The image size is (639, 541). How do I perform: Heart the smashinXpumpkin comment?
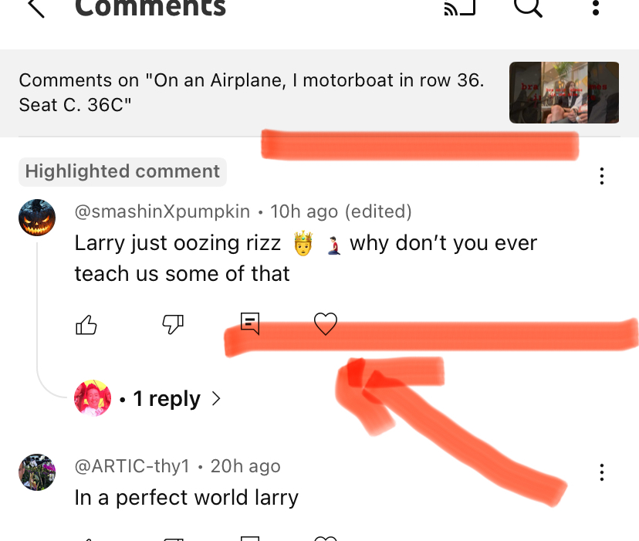point(326,324)
